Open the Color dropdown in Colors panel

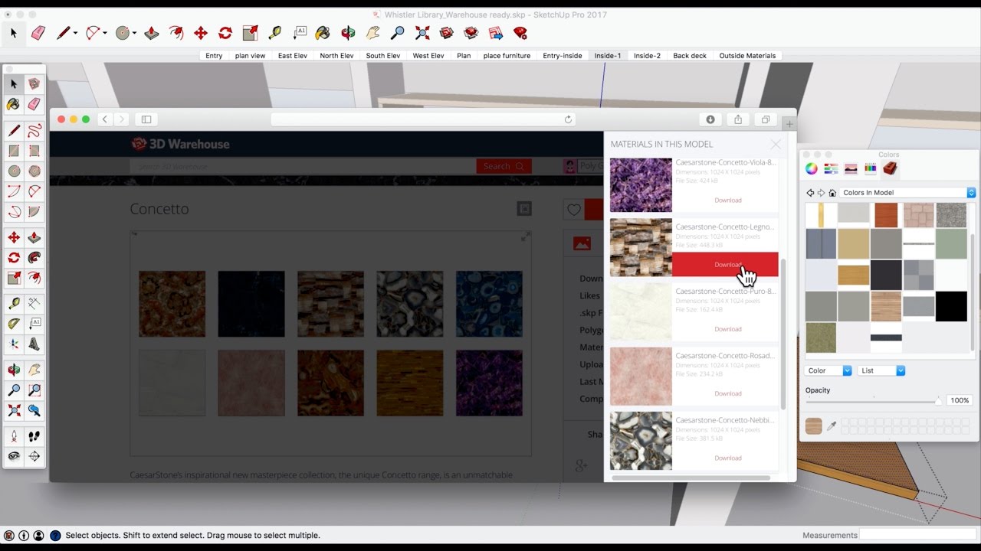(x=828, y=370)
